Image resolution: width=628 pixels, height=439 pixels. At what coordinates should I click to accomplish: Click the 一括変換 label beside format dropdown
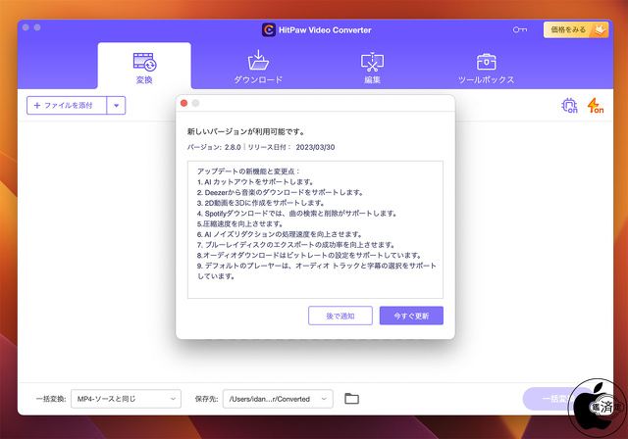point(51,399)
